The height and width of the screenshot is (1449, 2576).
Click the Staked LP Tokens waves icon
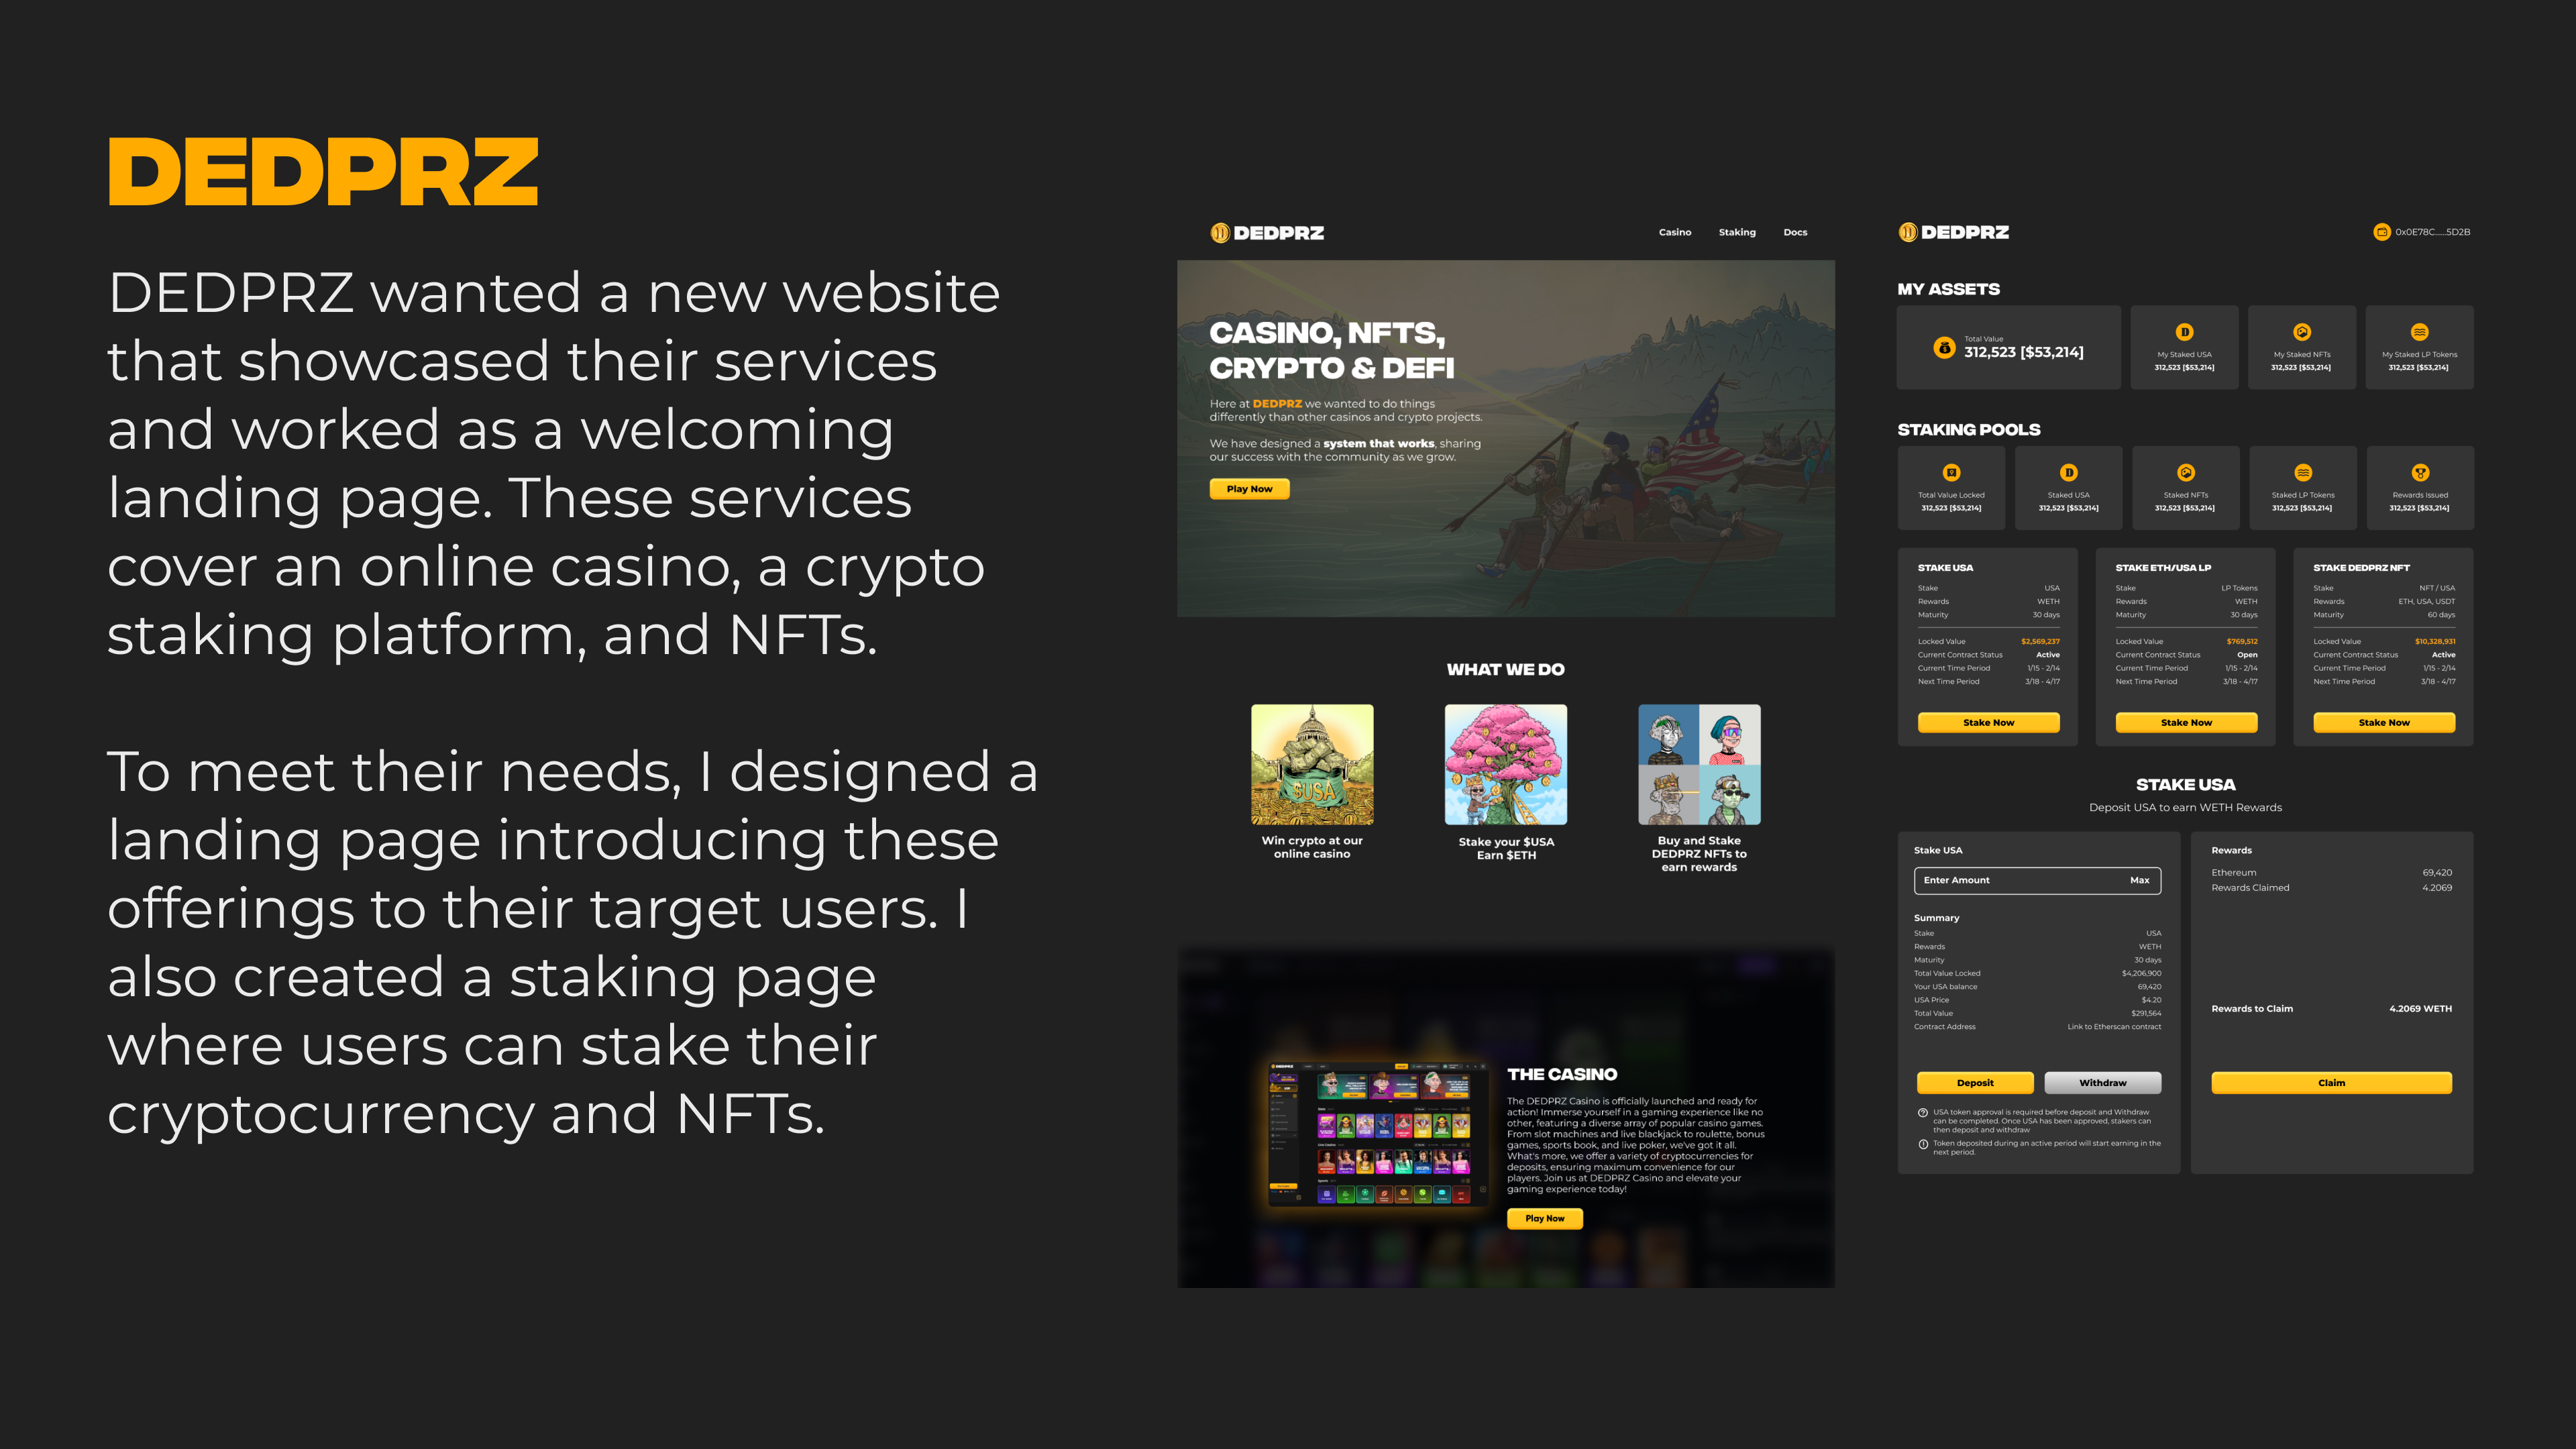tap(2302, 472)
